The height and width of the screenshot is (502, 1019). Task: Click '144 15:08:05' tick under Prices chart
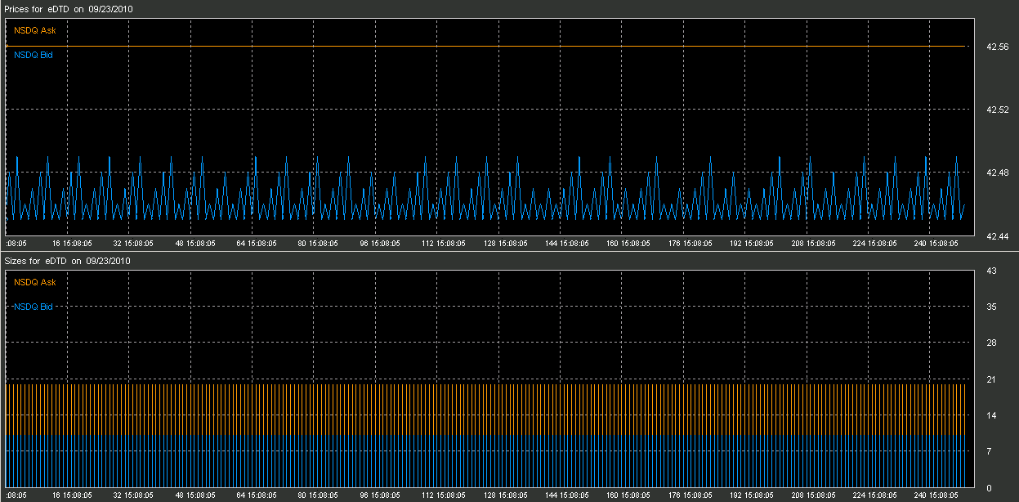click(x=566, y=244)
